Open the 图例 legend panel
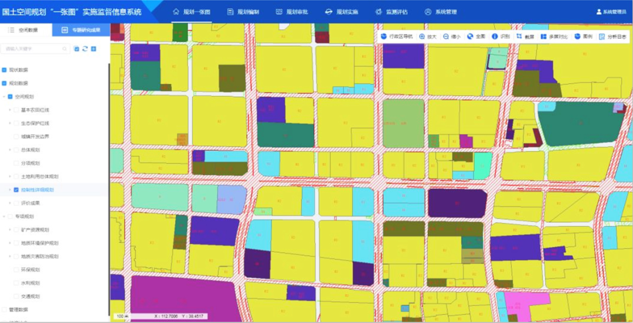Image resolution: width=633 pixels, height=323 pixels. pos(583,36)
